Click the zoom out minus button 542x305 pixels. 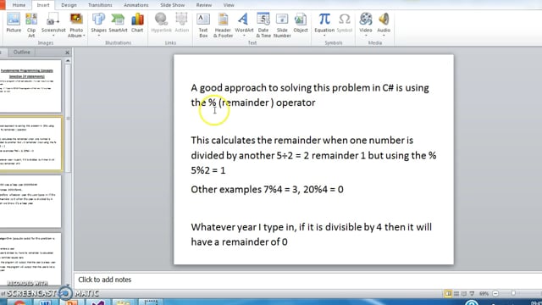(x=495, y=294)
